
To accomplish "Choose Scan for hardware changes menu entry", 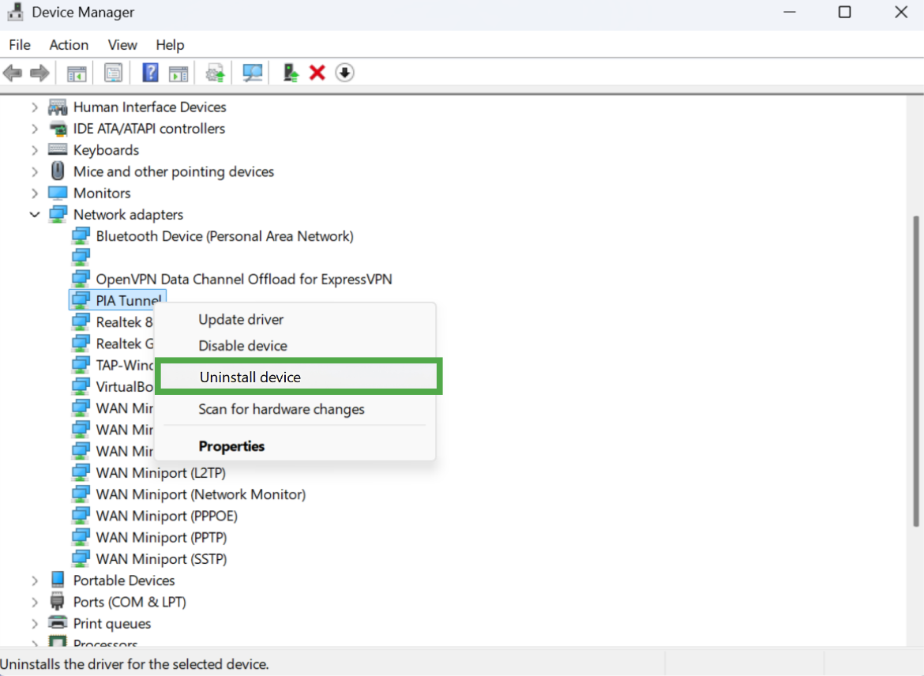I will pyautogui.click(x=295, y=409).
